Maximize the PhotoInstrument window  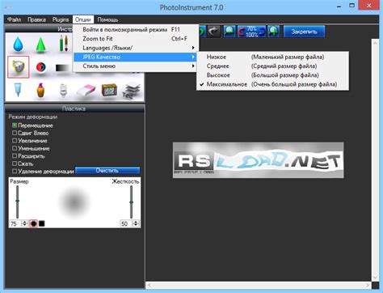coord(351,5)
